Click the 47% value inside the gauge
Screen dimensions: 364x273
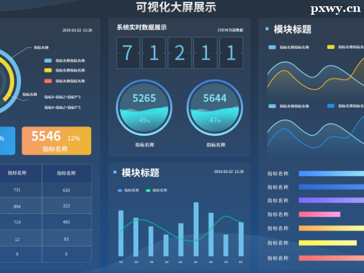(215, 120)
